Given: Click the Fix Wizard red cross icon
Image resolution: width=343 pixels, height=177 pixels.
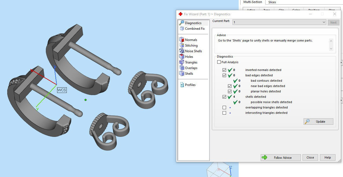Looking at the screenshot, I should click(180, 14).
